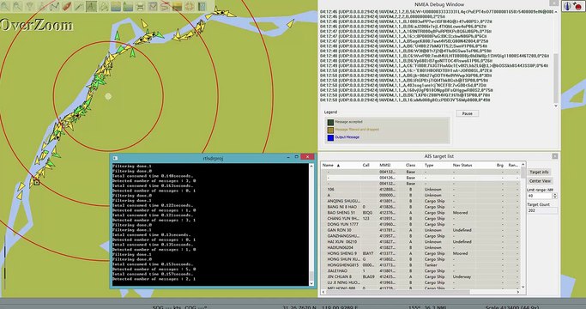The image size is (586, 309).
Task: Decrease the Limit range spinner value
Action: pyautogui.click(x=554, y=197)
